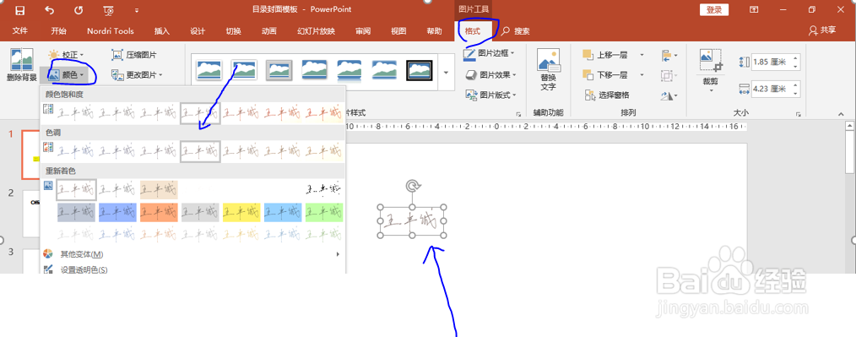Select the 格式 picture tools tab
The height and width of the screenshot is (337, 856).
click(473, 32)
